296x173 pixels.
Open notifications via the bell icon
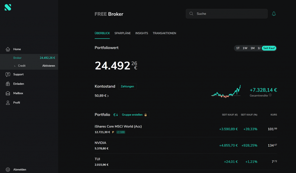274,14
